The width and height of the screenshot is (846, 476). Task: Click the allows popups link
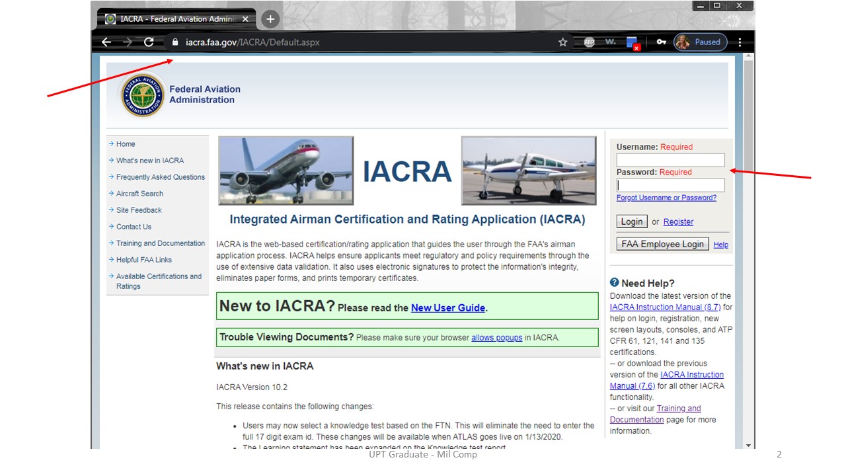pyautogui.click(x=496, y=337)
